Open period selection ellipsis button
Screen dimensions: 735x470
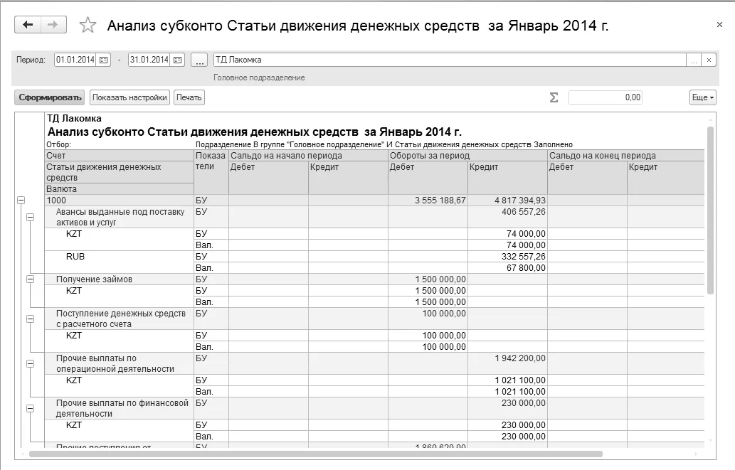click(x=199, y=60)
